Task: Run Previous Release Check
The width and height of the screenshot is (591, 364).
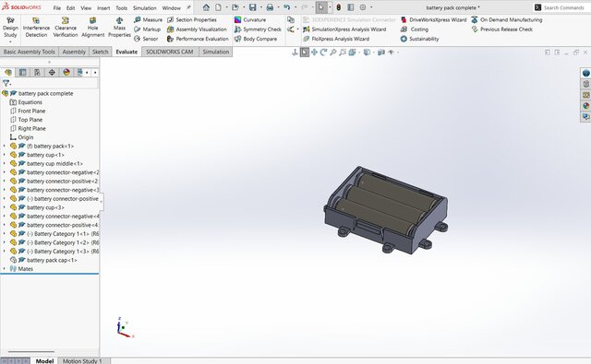Action: 502,29
